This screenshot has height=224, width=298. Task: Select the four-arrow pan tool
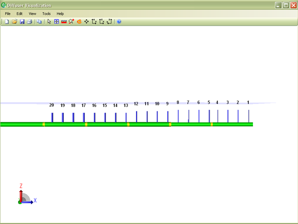(x=86, y=21)
